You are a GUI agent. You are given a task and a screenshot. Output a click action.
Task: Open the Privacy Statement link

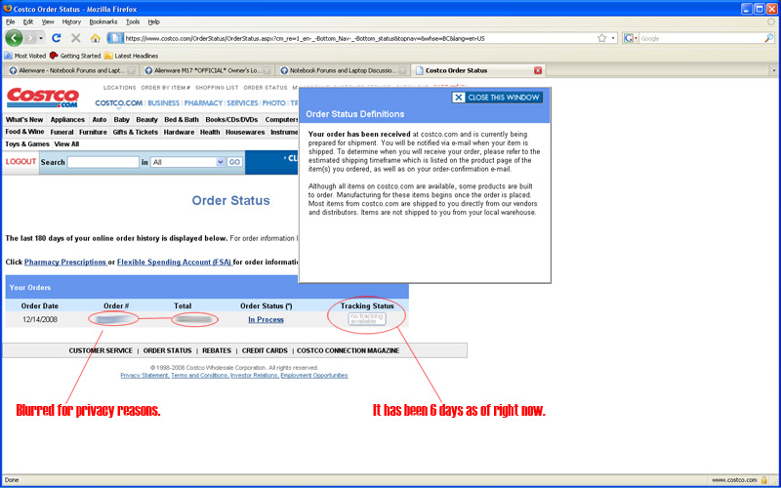144,376
